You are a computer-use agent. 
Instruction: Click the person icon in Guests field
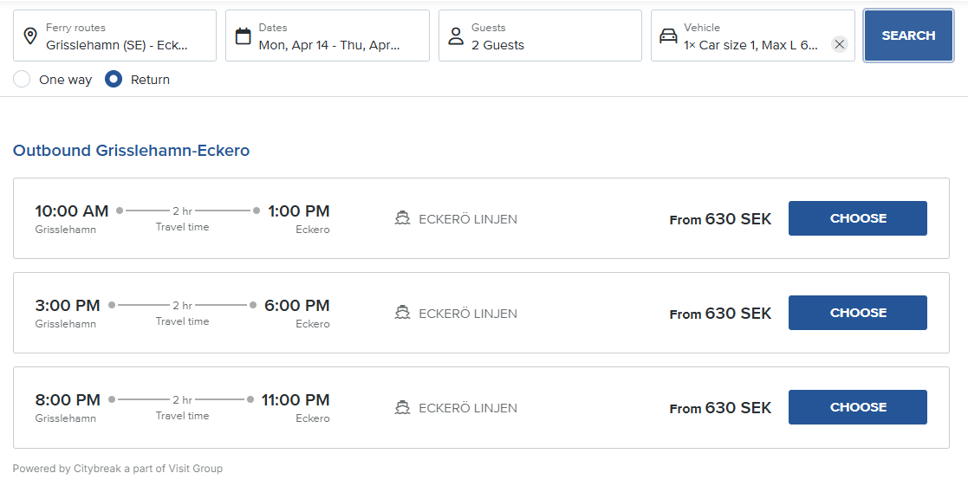(456, 36)
